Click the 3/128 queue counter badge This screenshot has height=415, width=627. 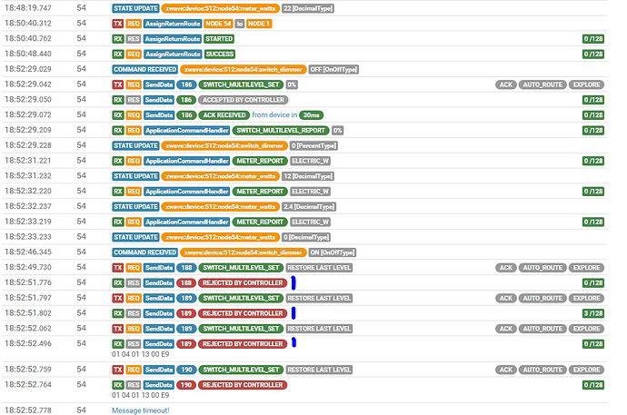[593, 313]
